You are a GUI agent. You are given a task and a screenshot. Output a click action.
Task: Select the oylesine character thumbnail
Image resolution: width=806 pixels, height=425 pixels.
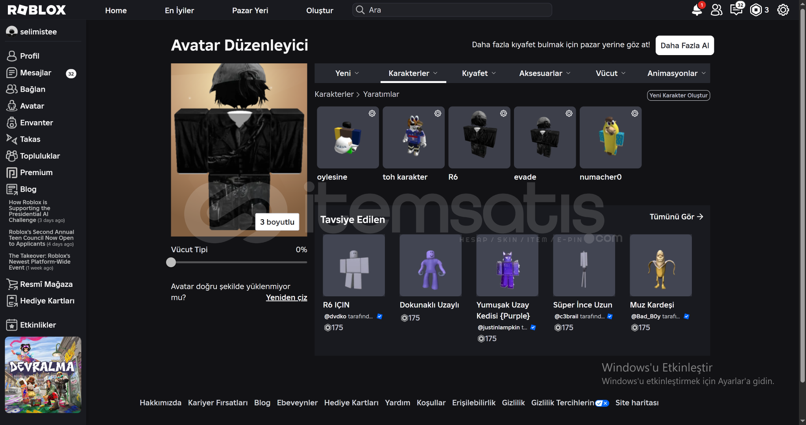(348, 137)
